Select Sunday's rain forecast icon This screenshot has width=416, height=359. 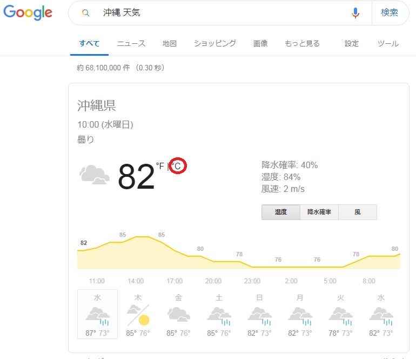259,315
